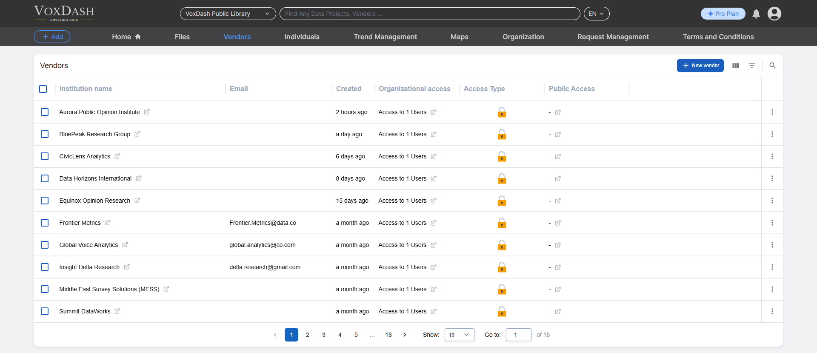
Task: Click the vendor table search icon
Action: [x=772, y=66]
